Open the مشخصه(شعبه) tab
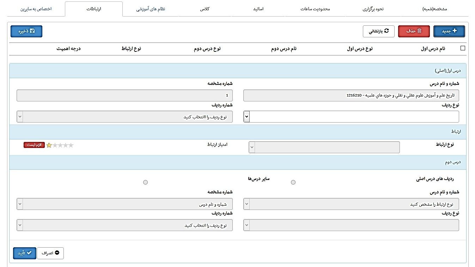Image resolution: width=475 pixels, height=267 pixels. [434, 9]
